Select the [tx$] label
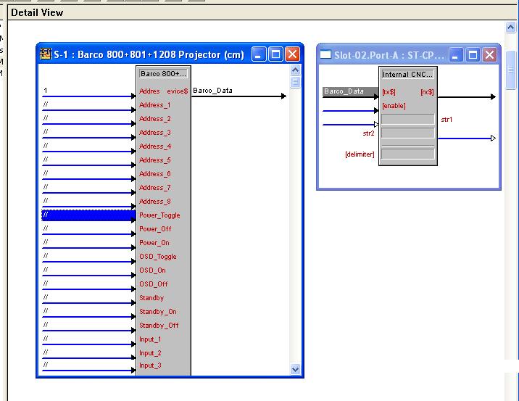Image resolution: width=519 pixels, height=401 pixels. 389,92
